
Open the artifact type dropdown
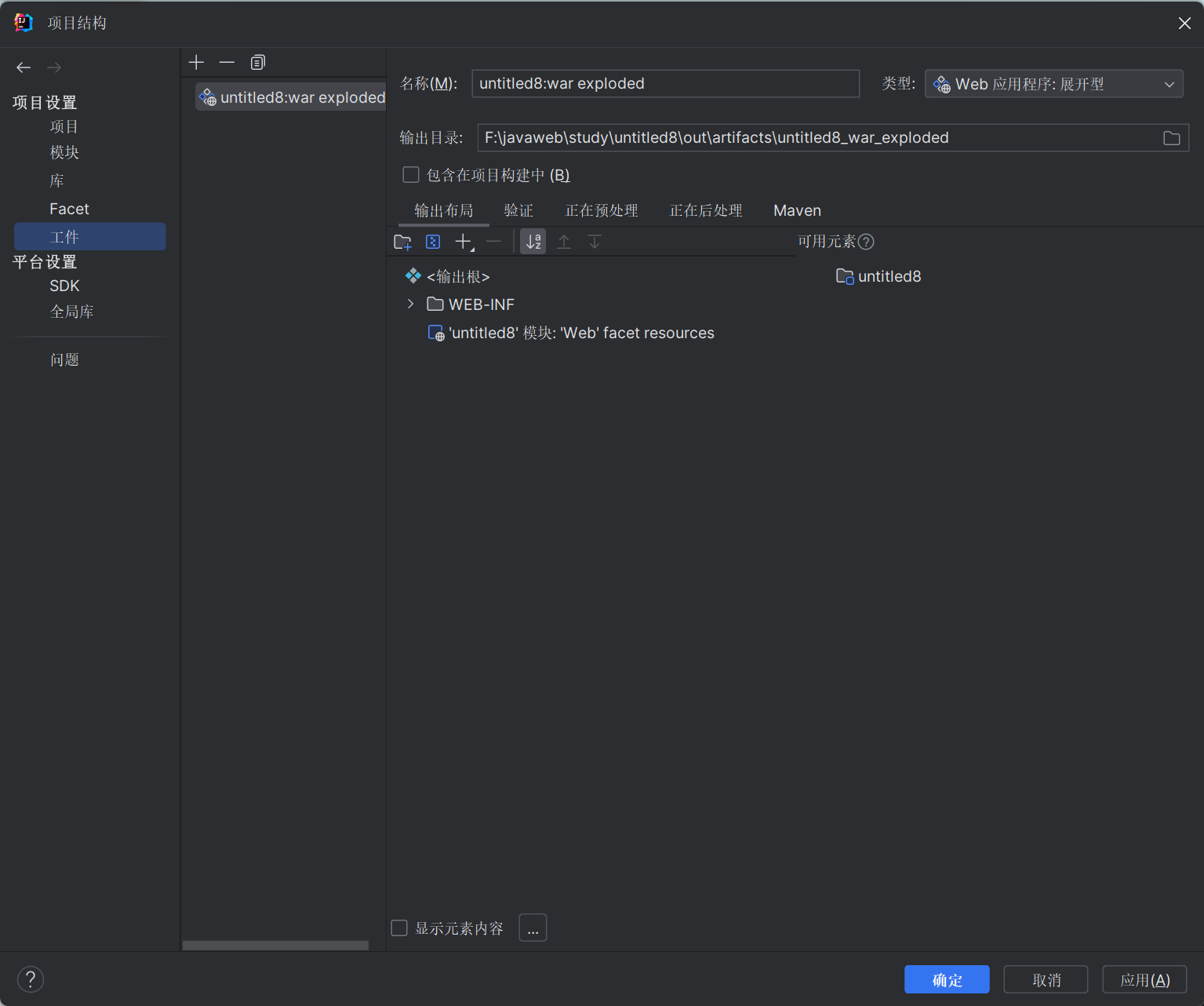[1053, 84]
